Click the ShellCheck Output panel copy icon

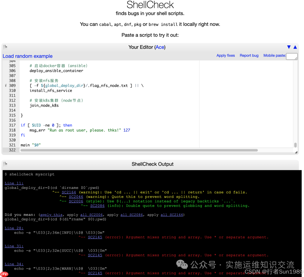(x=5, y=164)
